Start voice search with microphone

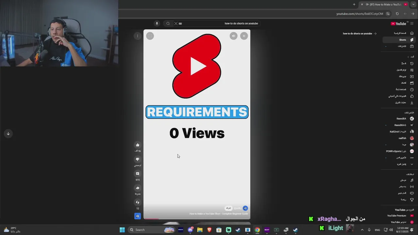(157, 23)
